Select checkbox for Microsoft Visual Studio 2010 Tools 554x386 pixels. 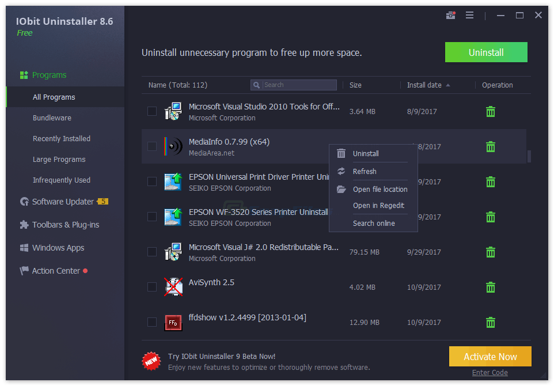click(152, 111)
